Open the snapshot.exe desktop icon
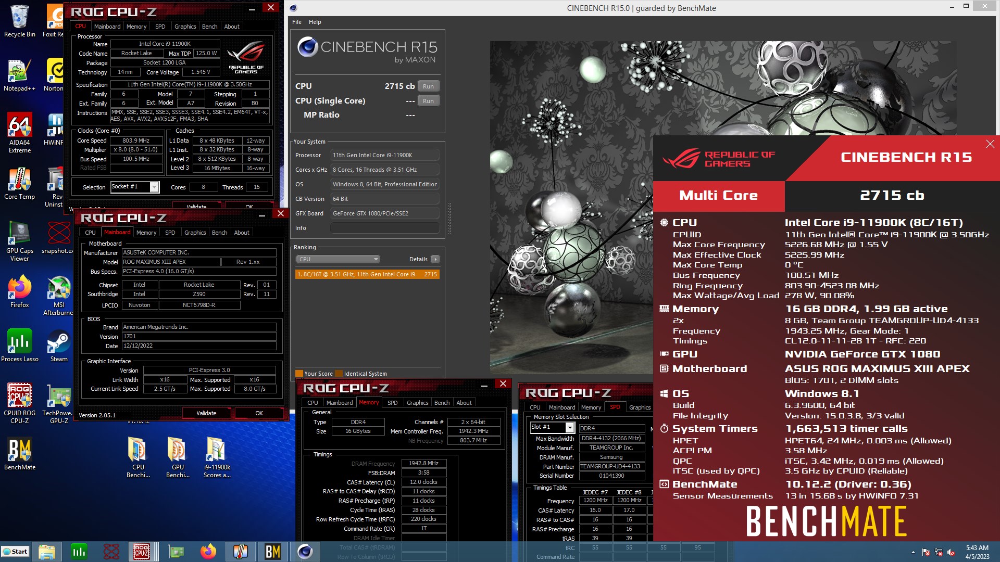This screenshot has height=562, width=1000. point(57,238)
